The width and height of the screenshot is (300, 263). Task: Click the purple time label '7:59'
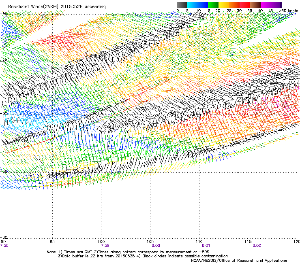click(x=105, y=246)
